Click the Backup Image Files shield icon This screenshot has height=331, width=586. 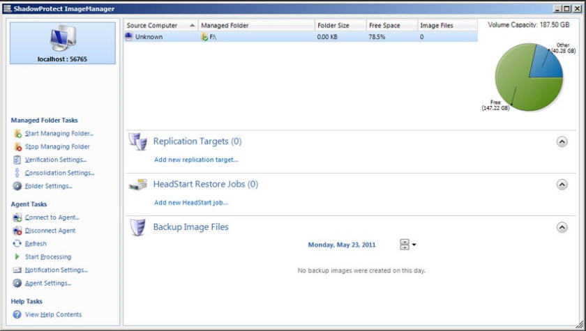point(137,227)
